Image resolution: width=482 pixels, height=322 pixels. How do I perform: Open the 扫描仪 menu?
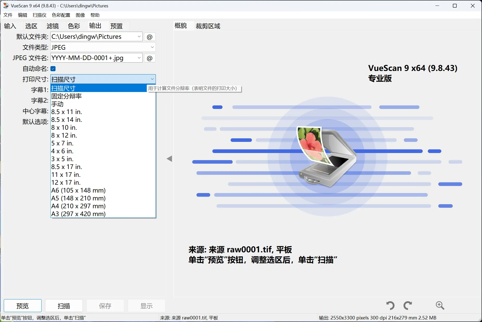click(39, 15)
